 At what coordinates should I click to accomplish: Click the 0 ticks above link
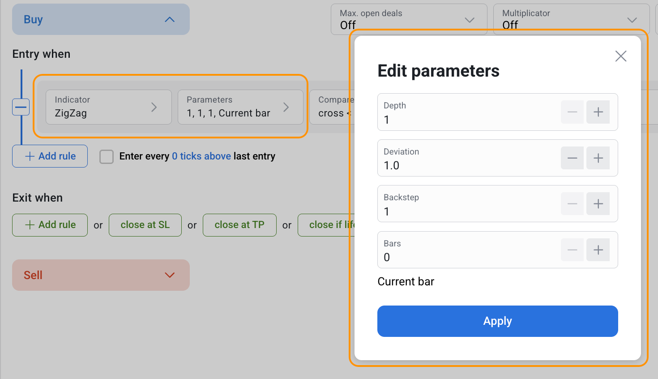[x=201, y=156]
